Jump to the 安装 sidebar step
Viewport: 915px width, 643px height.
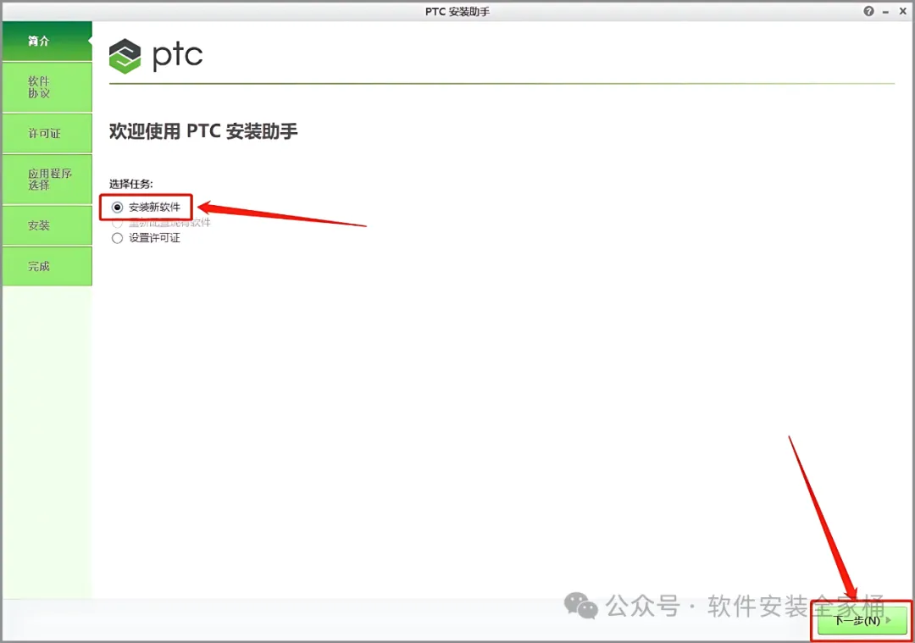[47, 225]
